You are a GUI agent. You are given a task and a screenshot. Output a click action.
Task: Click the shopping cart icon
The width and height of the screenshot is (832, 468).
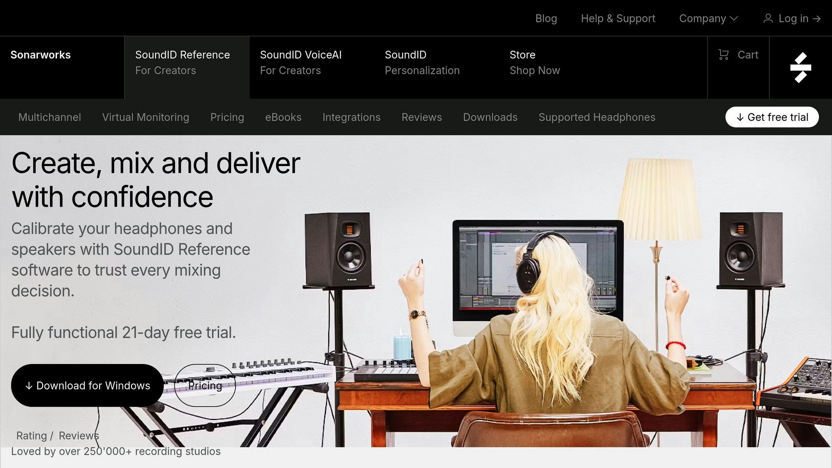(723, 55)
